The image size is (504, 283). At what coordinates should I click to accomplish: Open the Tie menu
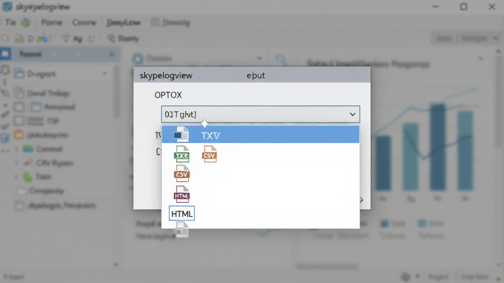[x=11, y=23]
